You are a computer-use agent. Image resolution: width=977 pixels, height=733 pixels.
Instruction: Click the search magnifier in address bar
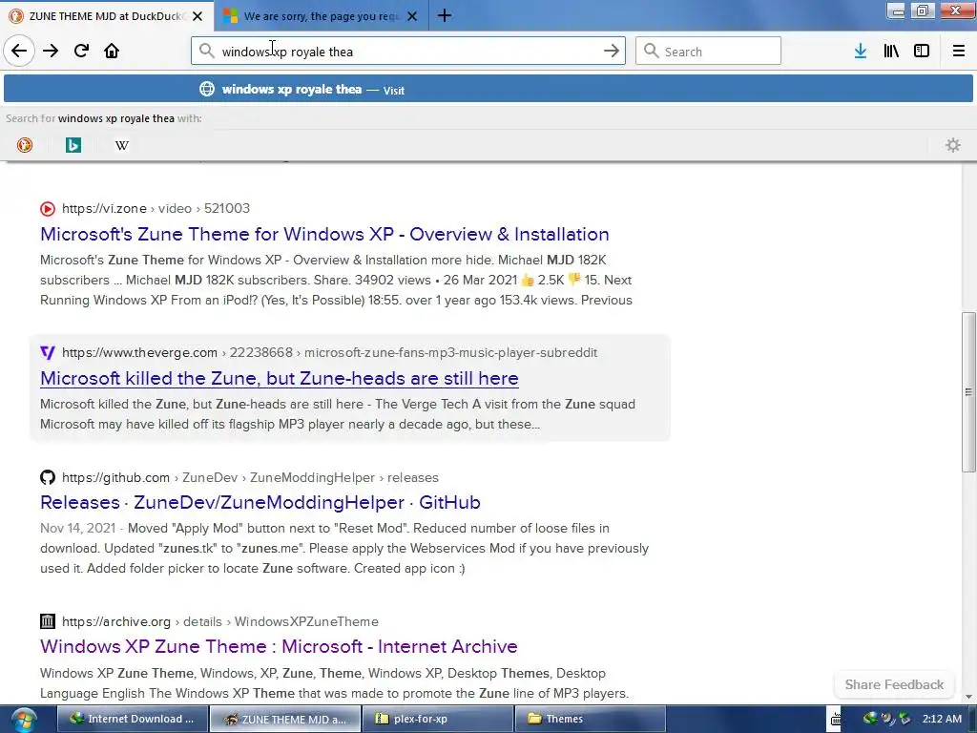[x=206, y=52]
